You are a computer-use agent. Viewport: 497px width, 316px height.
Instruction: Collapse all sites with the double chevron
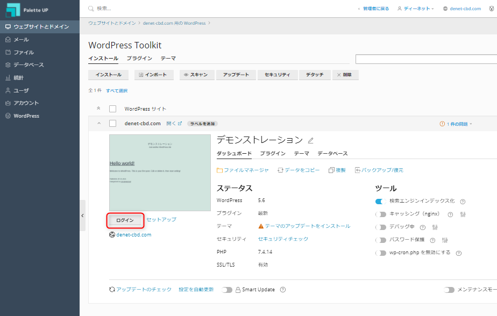pyautogui.click(x=98, y=109)
